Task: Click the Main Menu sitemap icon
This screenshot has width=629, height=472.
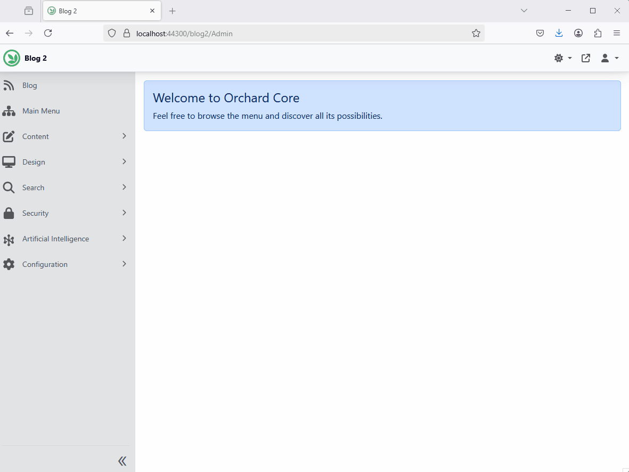Action: (9, 111)
